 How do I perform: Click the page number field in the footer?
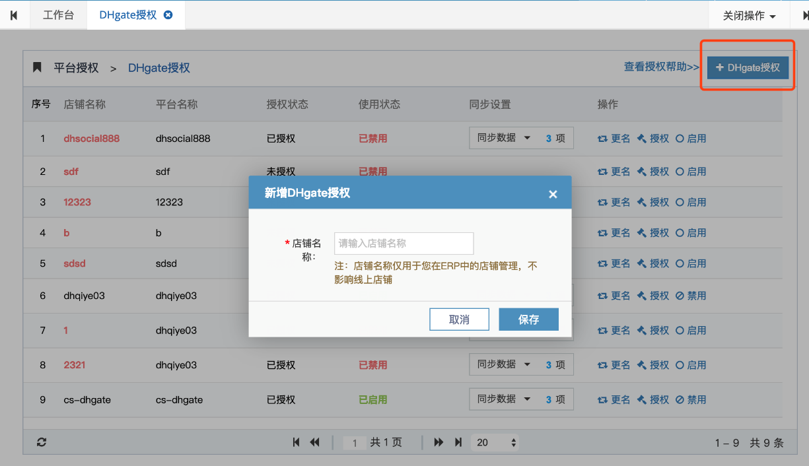pyautogui.click(x=355, y=443)
